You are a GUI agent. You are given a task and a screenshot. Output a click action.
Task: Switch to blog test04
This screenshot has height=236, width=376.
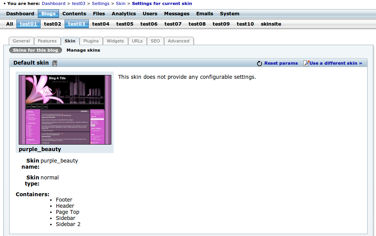pos(101,24)
